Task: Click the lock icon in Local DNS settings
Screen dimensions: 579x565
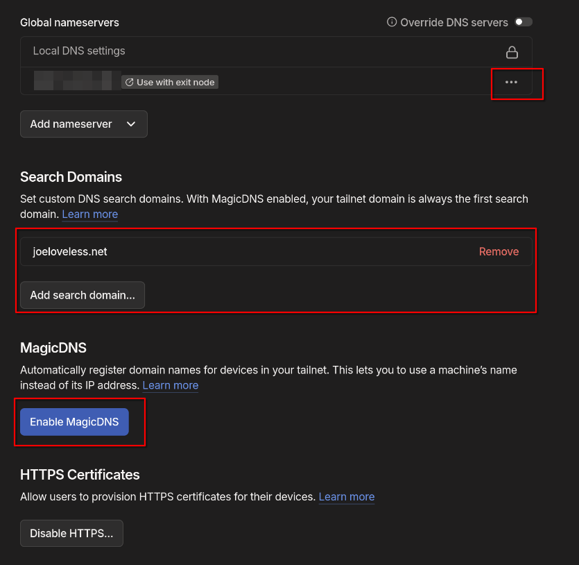Action: pos(512,52)
